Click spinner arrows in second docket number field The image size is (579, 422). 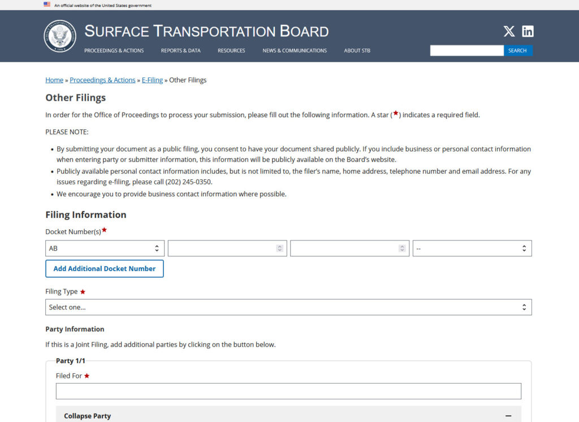[279, 248]
